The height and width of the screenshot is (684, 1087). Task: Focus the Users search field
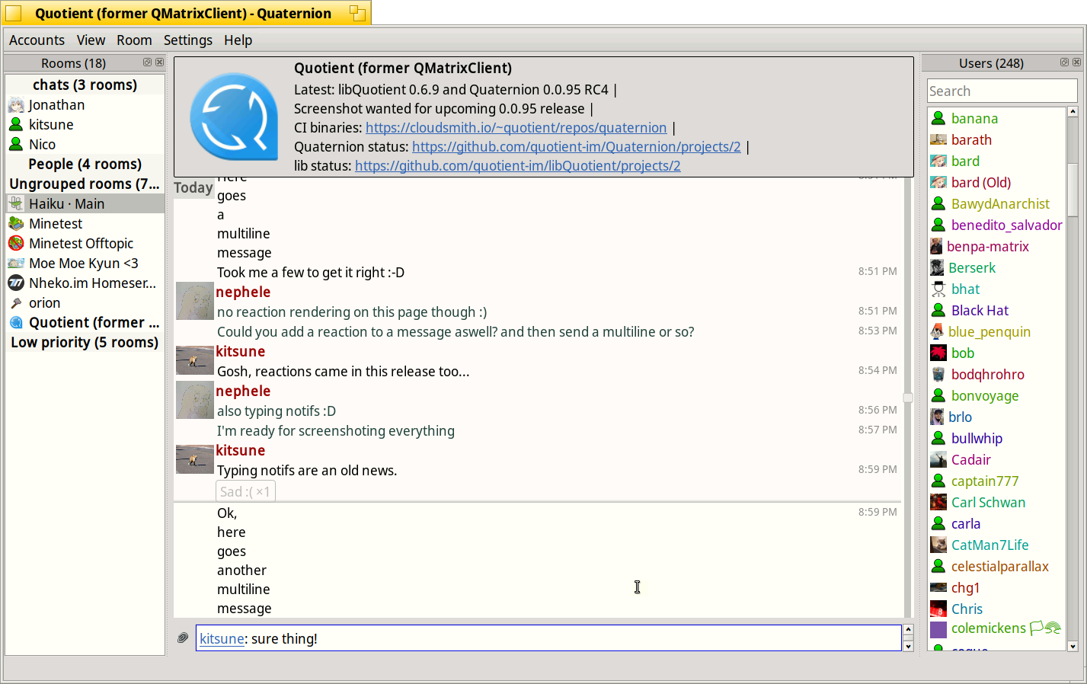[x=1002, y=91]
